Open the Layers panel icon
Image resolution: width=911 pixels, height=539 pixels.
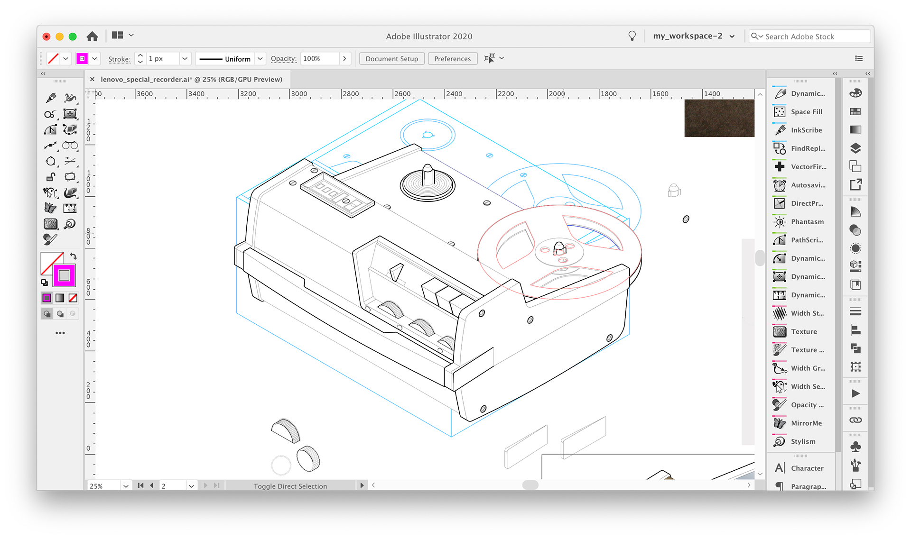855,148
